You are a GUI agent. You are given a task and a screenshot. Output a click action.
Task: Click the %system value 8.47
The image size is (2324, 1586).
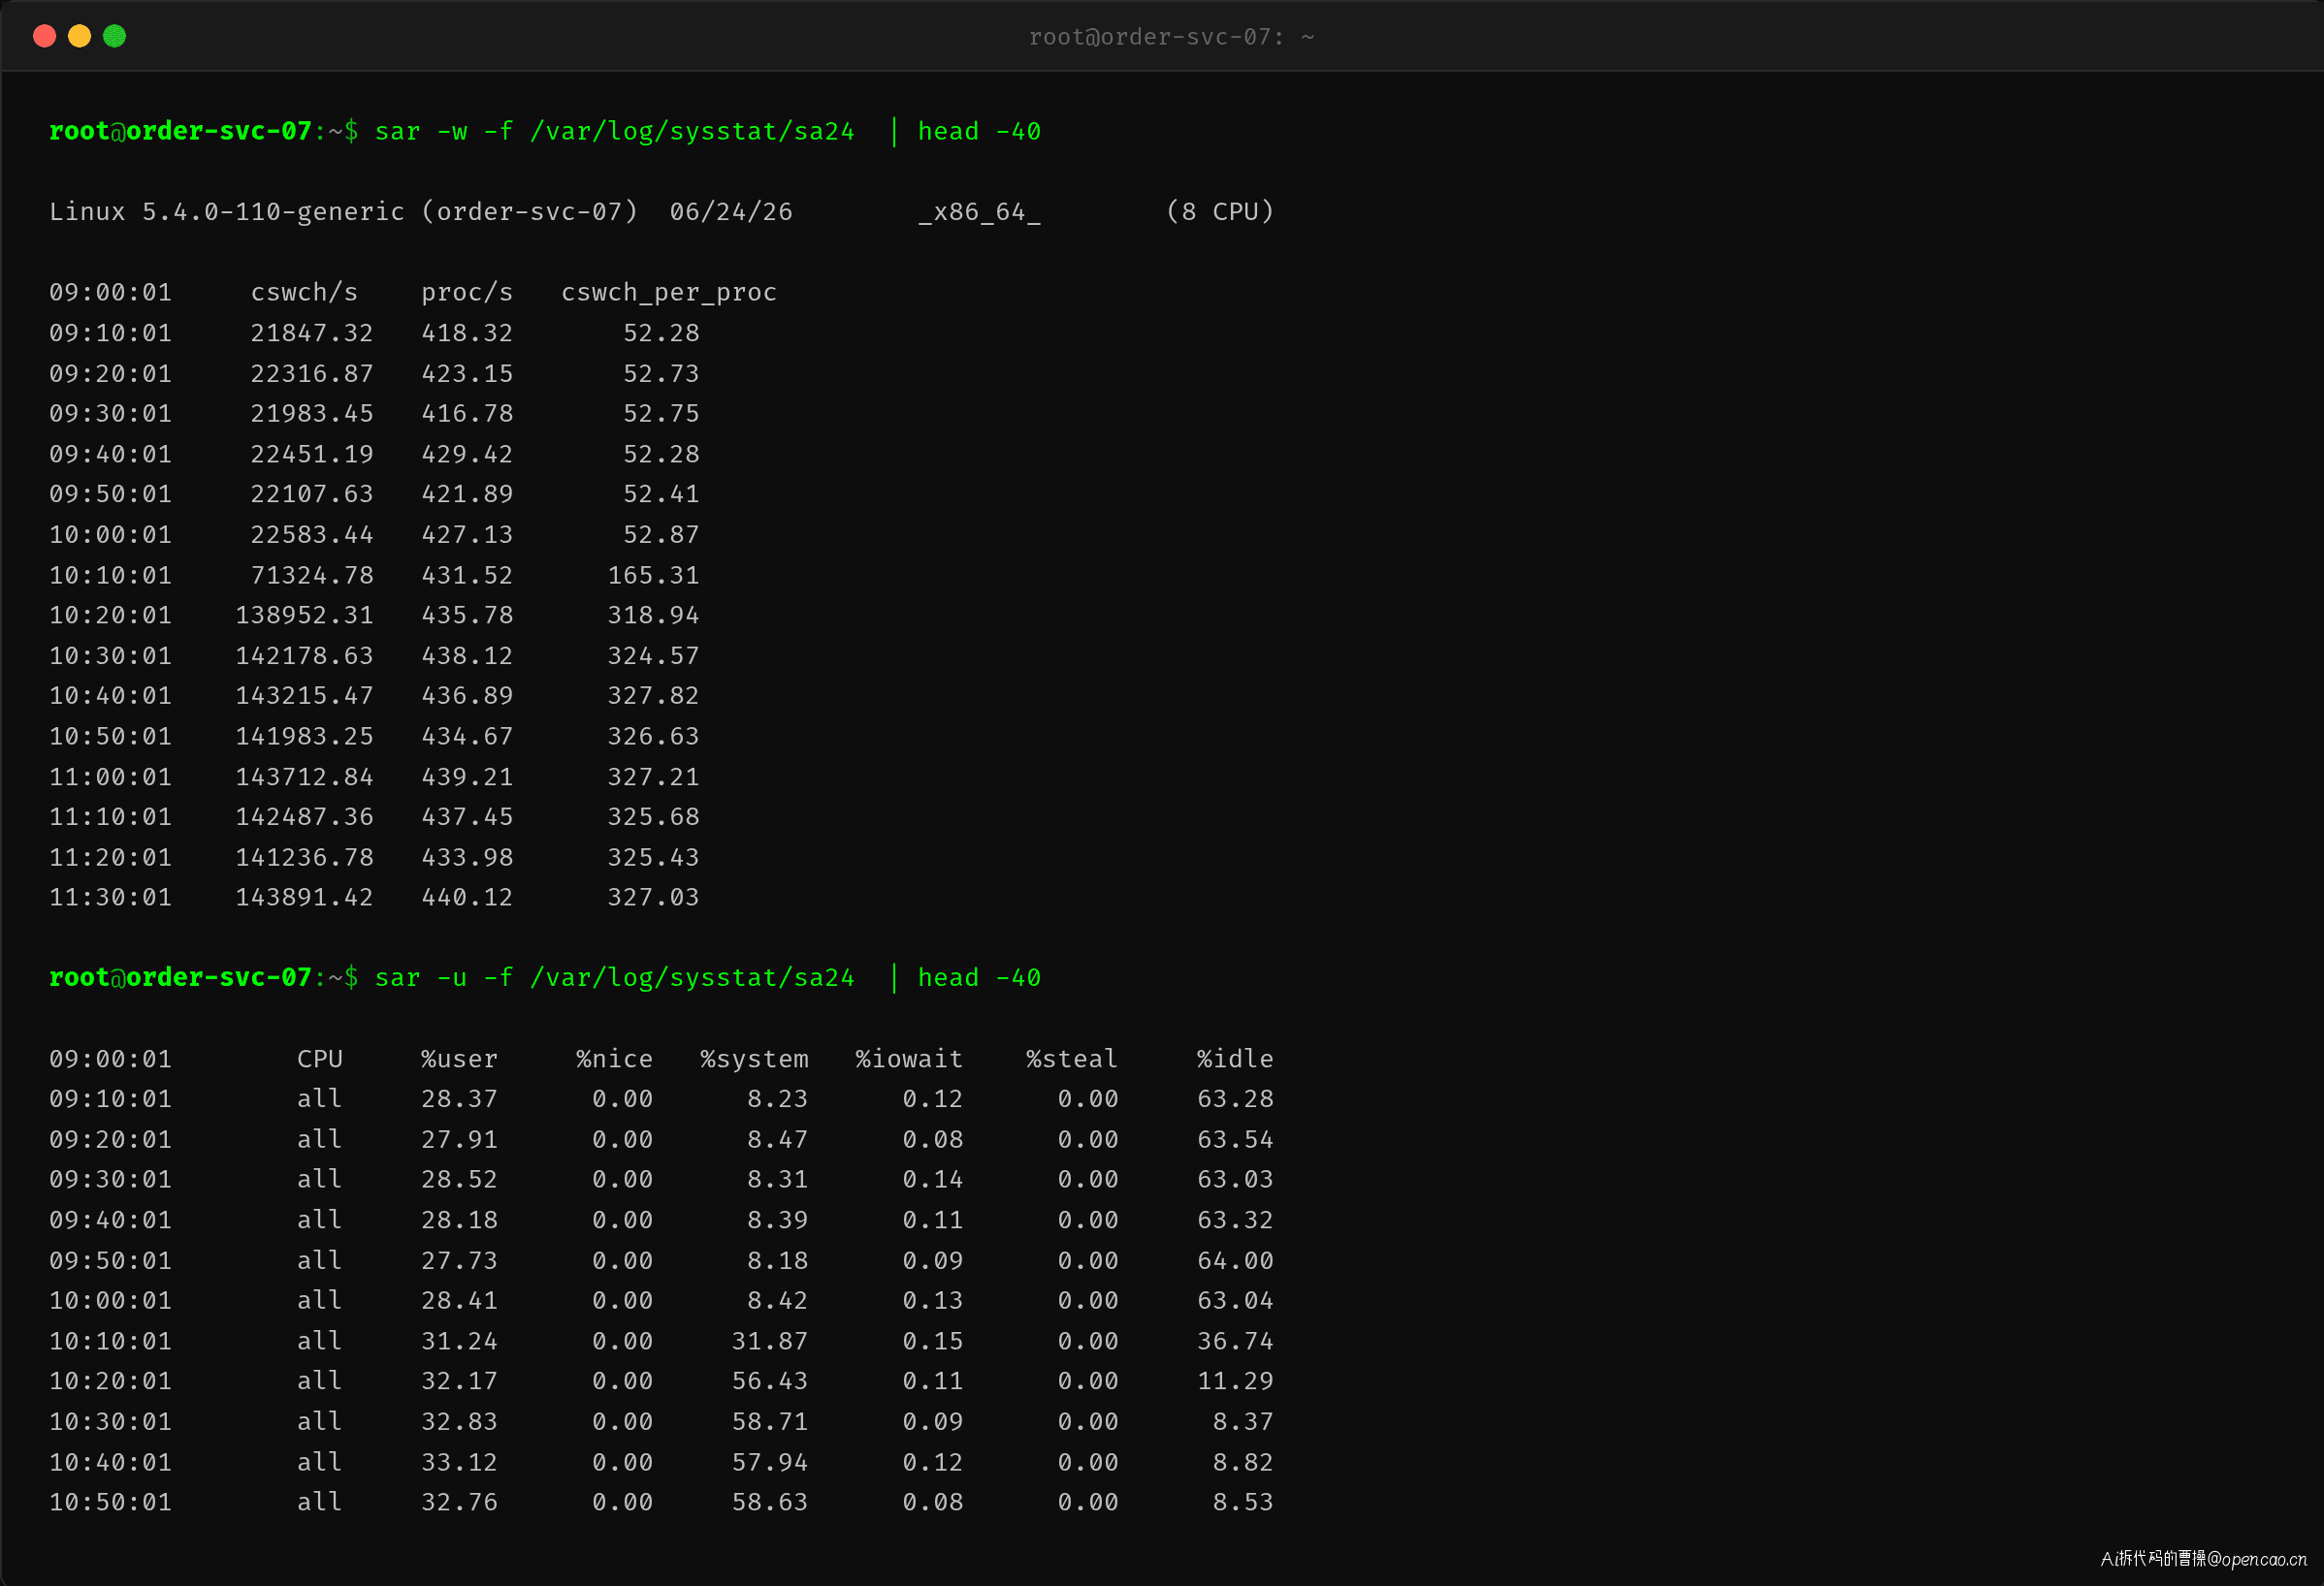coord(777,1140)
